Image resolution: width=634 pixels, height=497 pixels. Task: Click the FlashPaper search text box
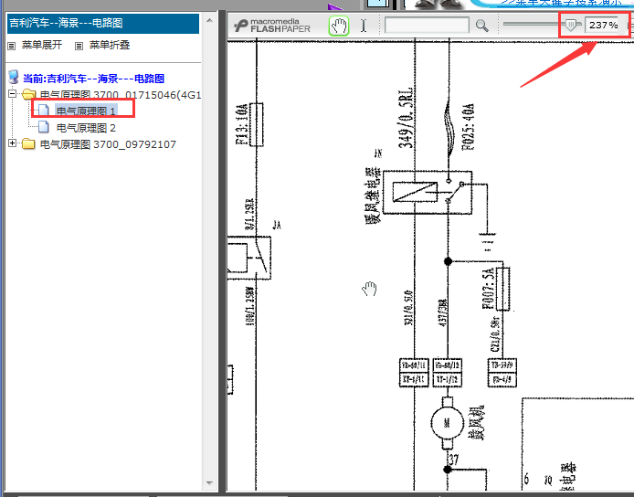point(427,26)
